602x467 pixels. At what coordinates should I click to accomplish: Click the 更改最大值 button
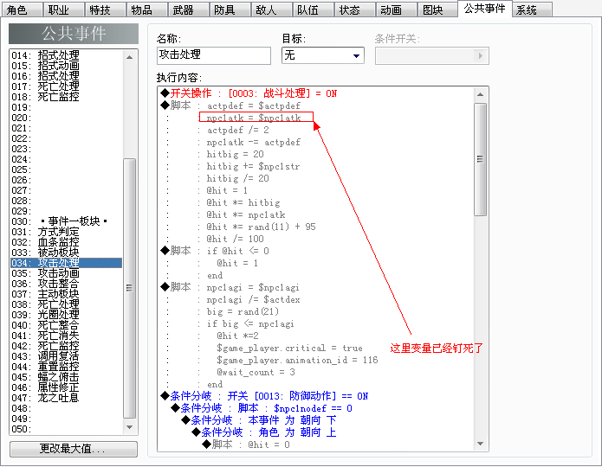[x=74, y=449]
